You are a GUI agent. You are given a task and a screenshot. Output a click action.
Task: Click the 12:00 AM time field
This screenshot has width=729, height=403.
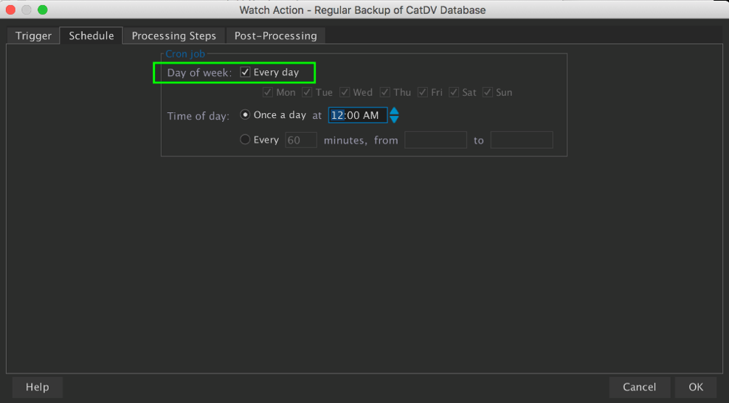(x=358, y=115)
